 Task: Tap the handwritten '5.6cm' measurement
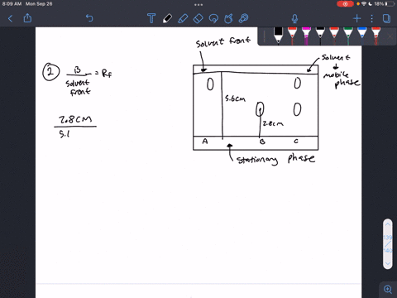235,99
